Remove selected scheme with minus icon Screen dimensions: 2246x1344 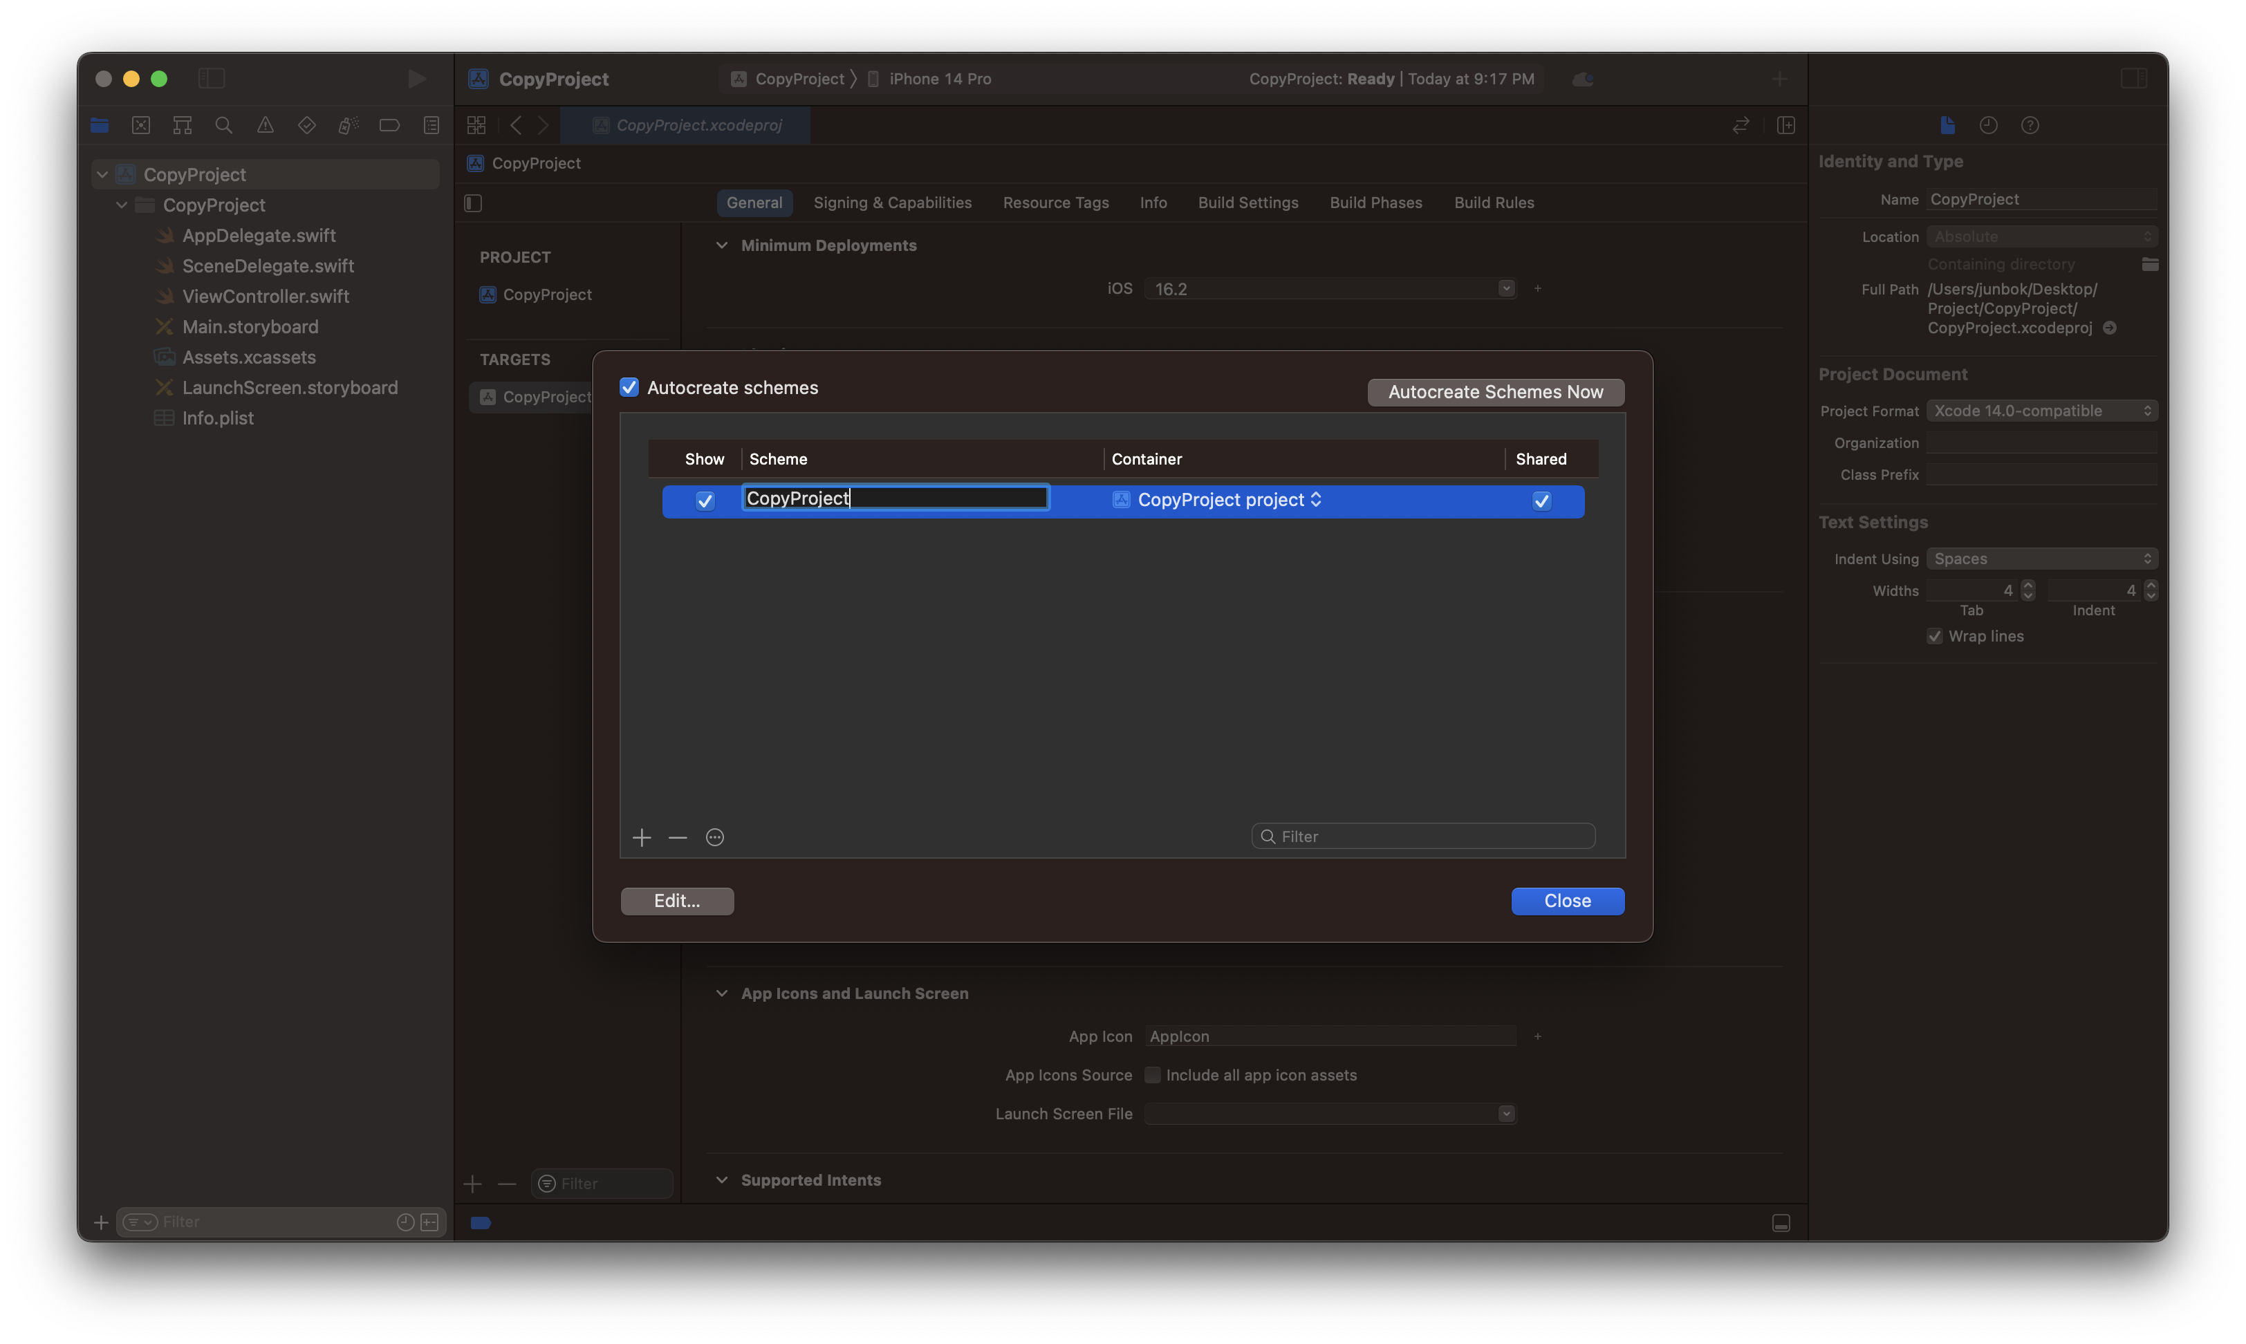tap(678, 837)
